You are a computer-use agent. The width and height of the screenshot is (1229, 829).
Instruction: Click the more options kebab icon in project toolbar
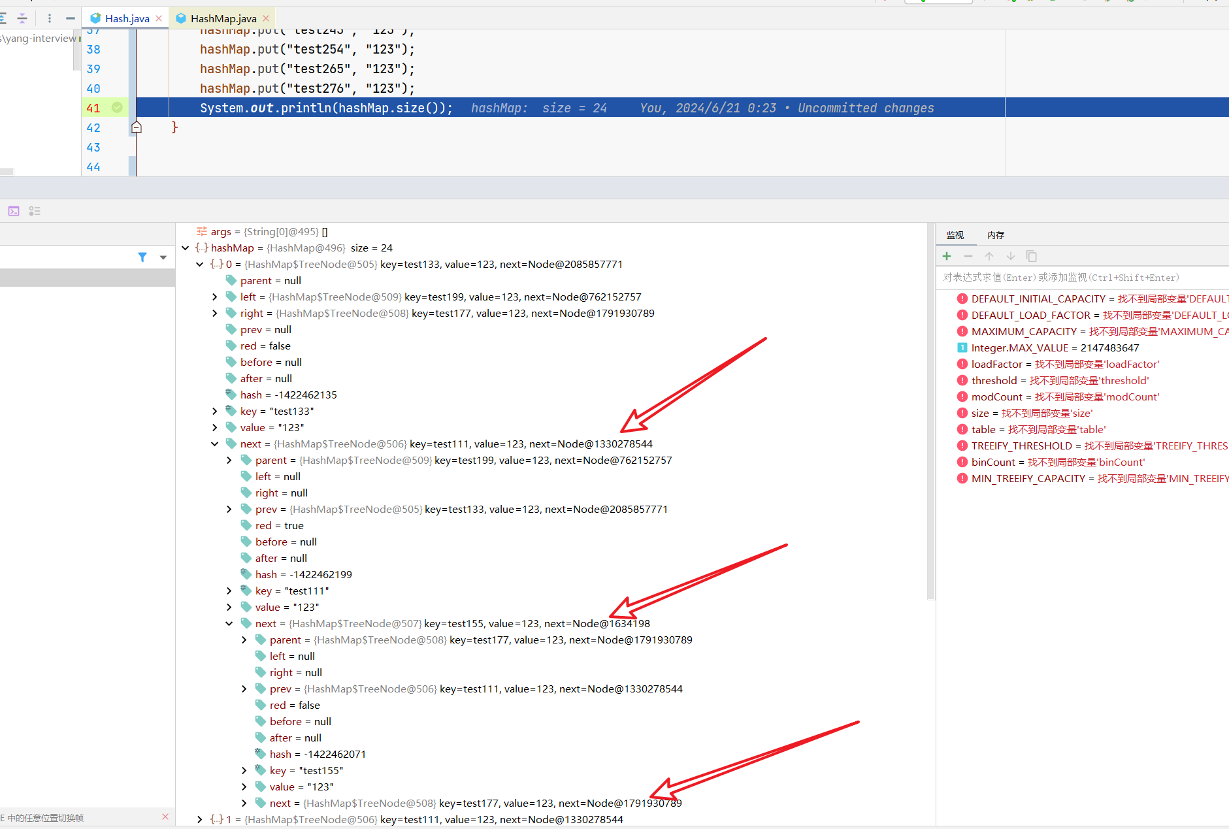coord(50,18)
